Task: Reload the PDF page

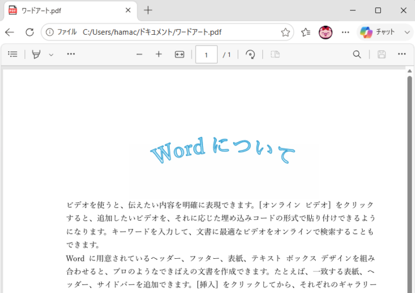Action: click(x=30, y=32)
